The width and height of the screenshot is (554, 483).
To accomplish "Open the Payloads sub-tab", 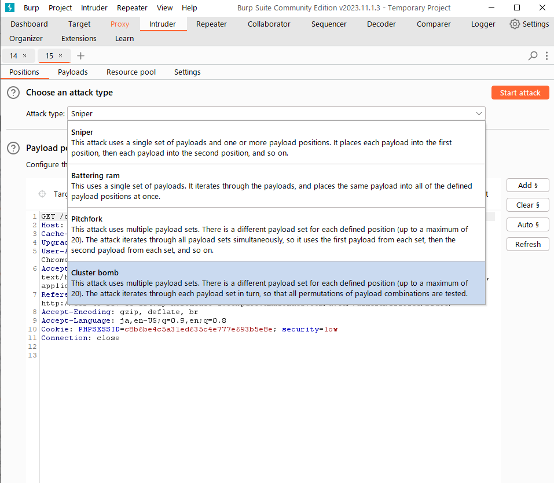I will 73,72.
